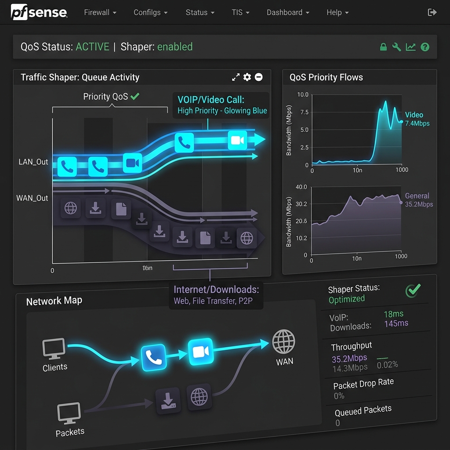Click the 14.3Mbps throughput value
This screenshot has width=450, height=450.
pos(350,368)
